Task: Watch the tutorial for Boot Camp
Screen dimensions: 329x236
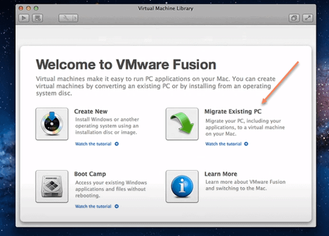Action: coord(93,207)
